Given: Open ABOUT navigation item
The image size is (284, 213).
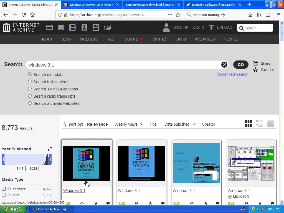Looking at the screenshot, I should tap(47, 39).
